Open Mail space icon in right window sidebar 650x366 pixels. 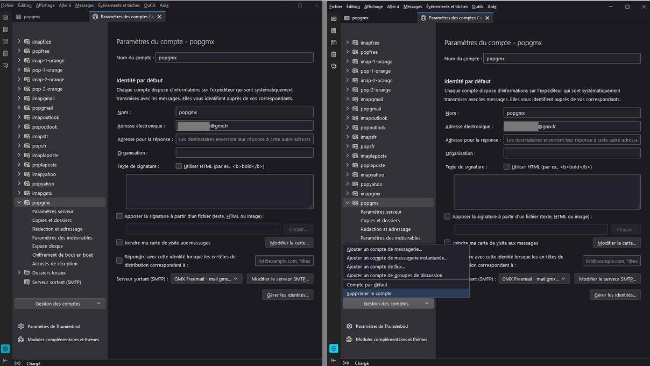(334, 18)
